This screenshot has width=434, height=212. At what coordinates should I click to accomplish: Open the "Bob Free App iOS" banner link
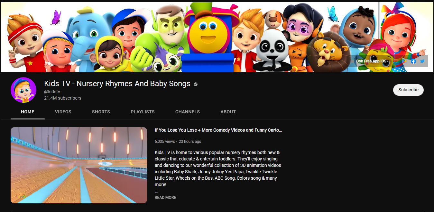pos(371,61)
